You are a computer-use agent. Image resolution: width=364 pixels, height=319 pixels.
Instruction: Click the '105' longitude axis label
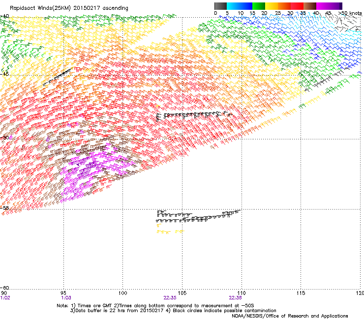(x=182, y=293)
